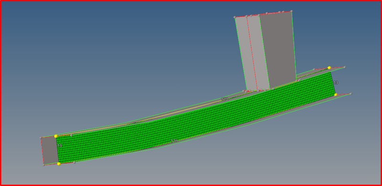The height and width of the screenshot is (186, 382).
Task: Click the 170 density label on lower mesh edge
Action: (174, 141)
